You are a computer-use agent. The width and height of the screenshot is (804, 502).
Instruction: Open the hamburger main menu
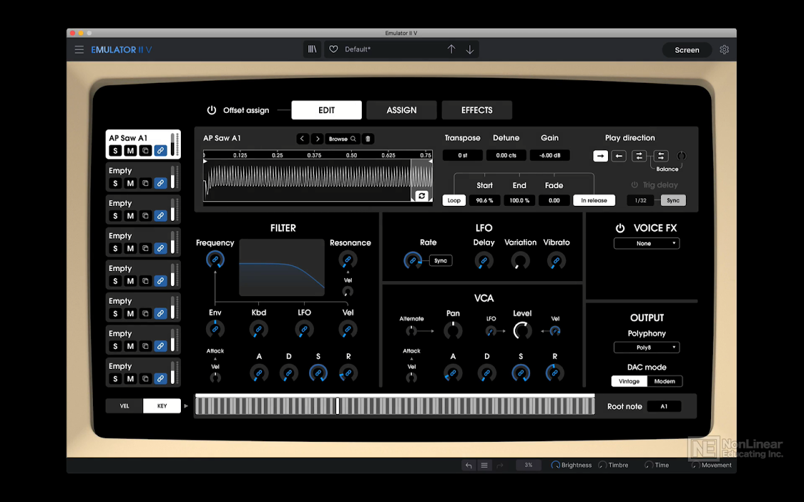[x=79, y=50]
